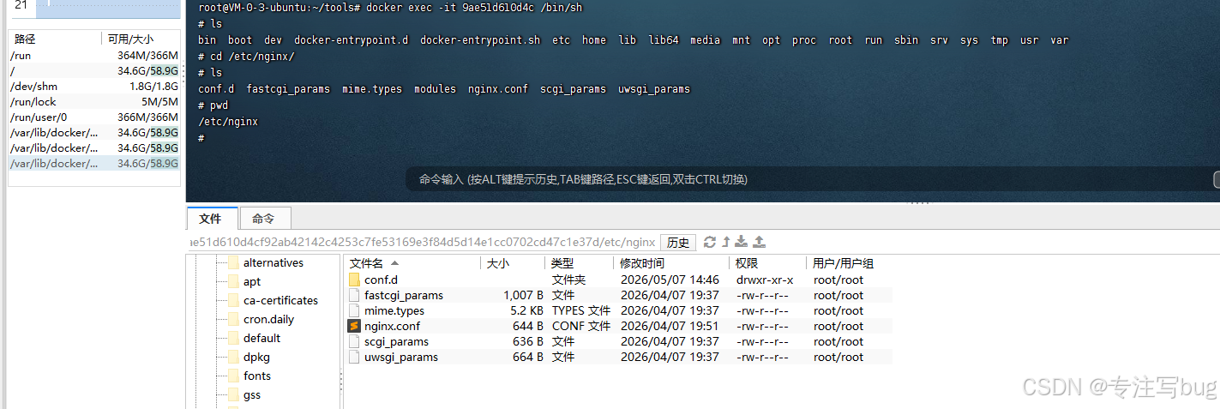Select the fonts folder in tree
The height and width of the screenshot is (409, 1220).
pyautogui.click(x=257, y=376)
